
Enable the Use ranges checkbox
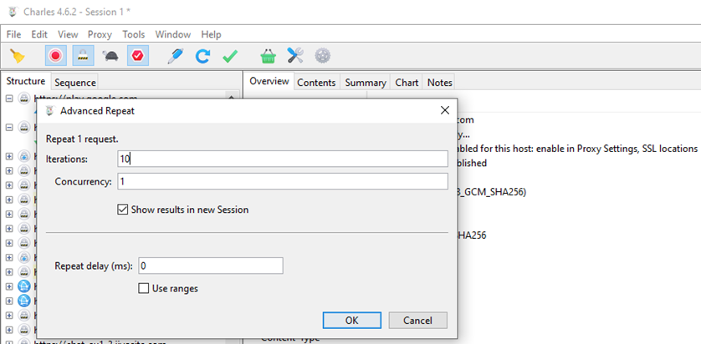point(144,289)
